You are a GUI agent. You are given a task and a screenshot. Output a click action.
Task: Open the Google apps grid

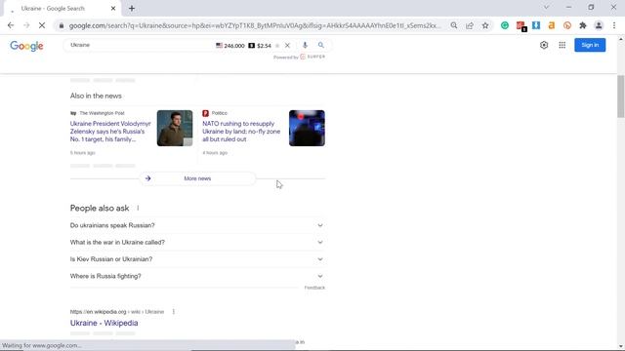[562, 45]
